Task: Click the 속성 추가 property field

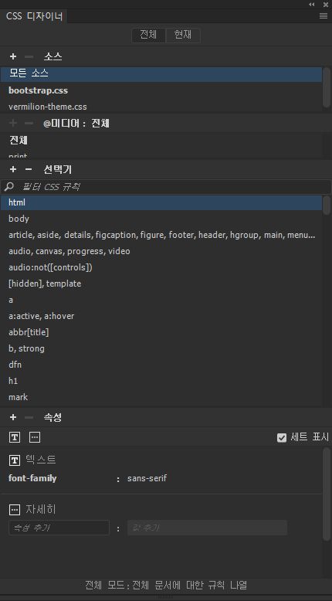Action: pos(59,528)
